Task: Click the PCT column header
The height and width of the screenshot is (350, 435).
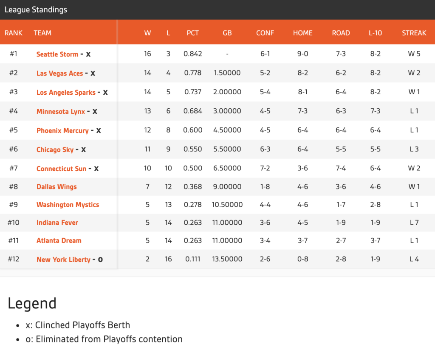Action: [192, 33]
